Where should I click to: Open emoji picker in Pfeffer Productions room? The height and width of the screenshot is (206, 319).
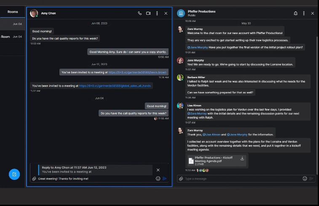305,179
